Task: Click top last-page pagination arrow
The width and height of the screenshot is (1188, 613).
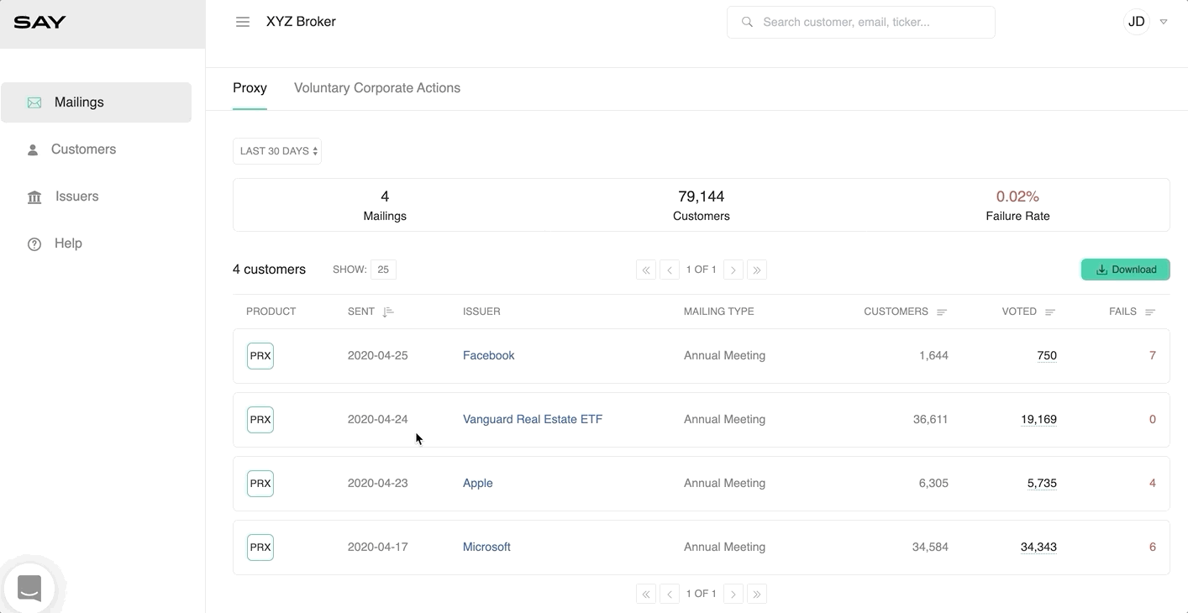Action: pos(757,270)
